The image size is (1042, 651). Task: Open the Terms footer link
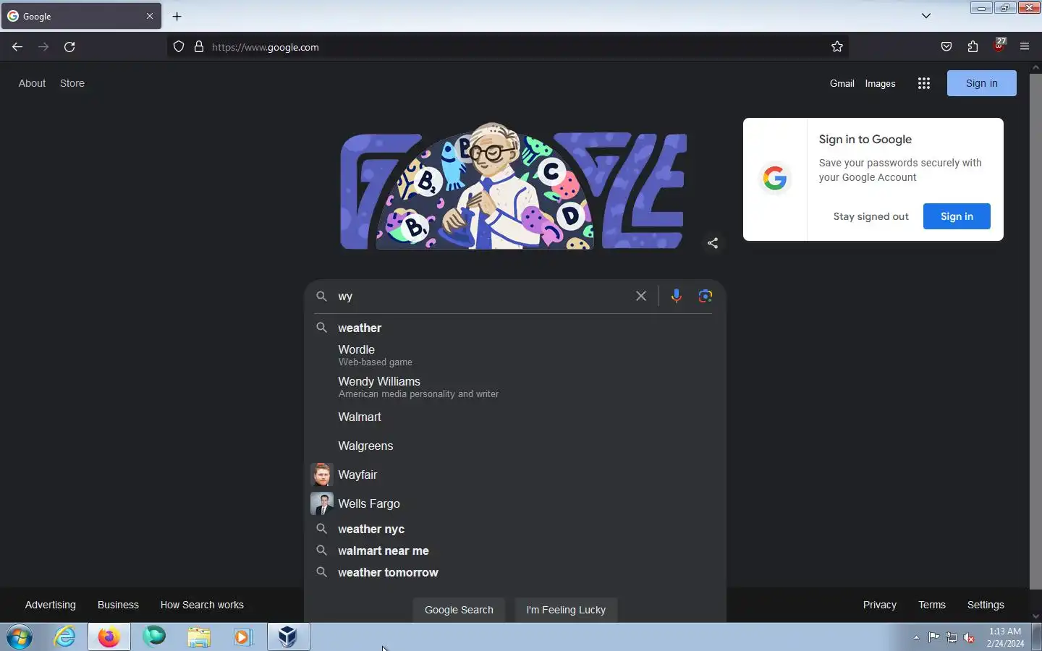click(x=932, y=605)
